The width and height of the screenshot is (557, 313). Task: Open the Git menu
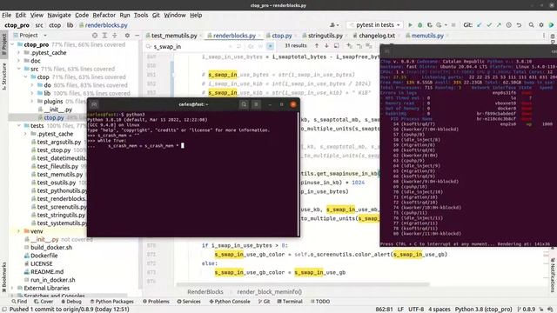156,16
